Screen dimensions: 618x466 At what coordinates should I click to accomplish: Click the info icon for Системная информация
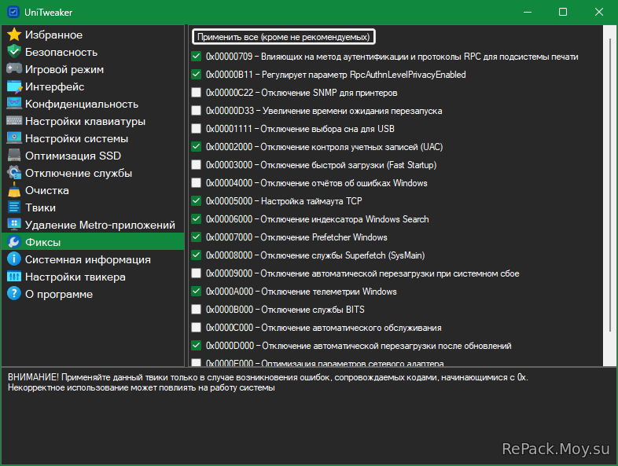[13, 259]
